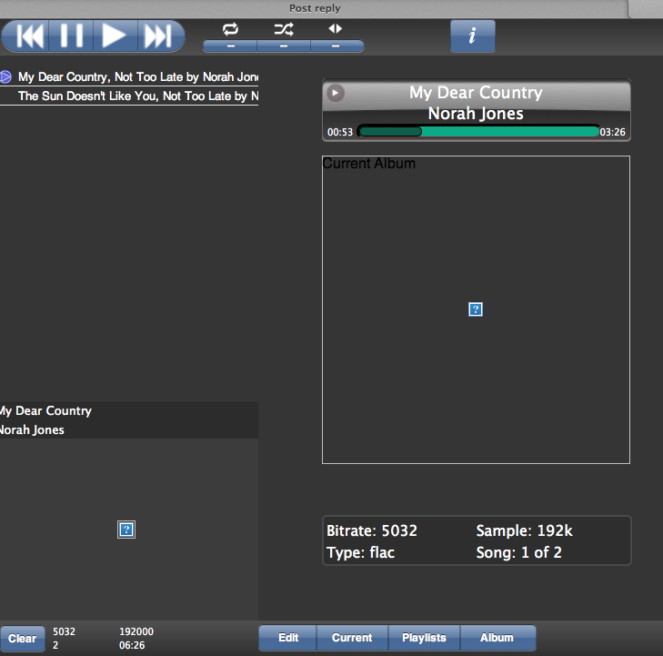The width and height of the screenshot is (663, 656).
Task: Click the Clear playlist button
Action: tap(23, 638)
